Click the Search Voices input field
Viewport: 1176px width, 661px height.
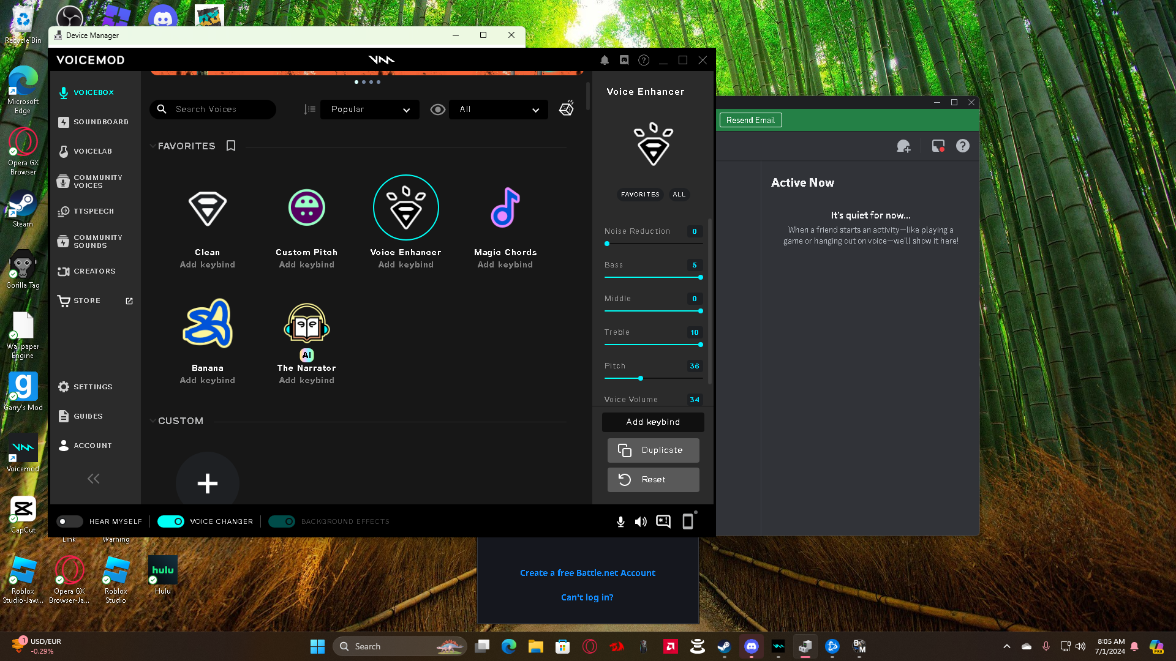213,110
